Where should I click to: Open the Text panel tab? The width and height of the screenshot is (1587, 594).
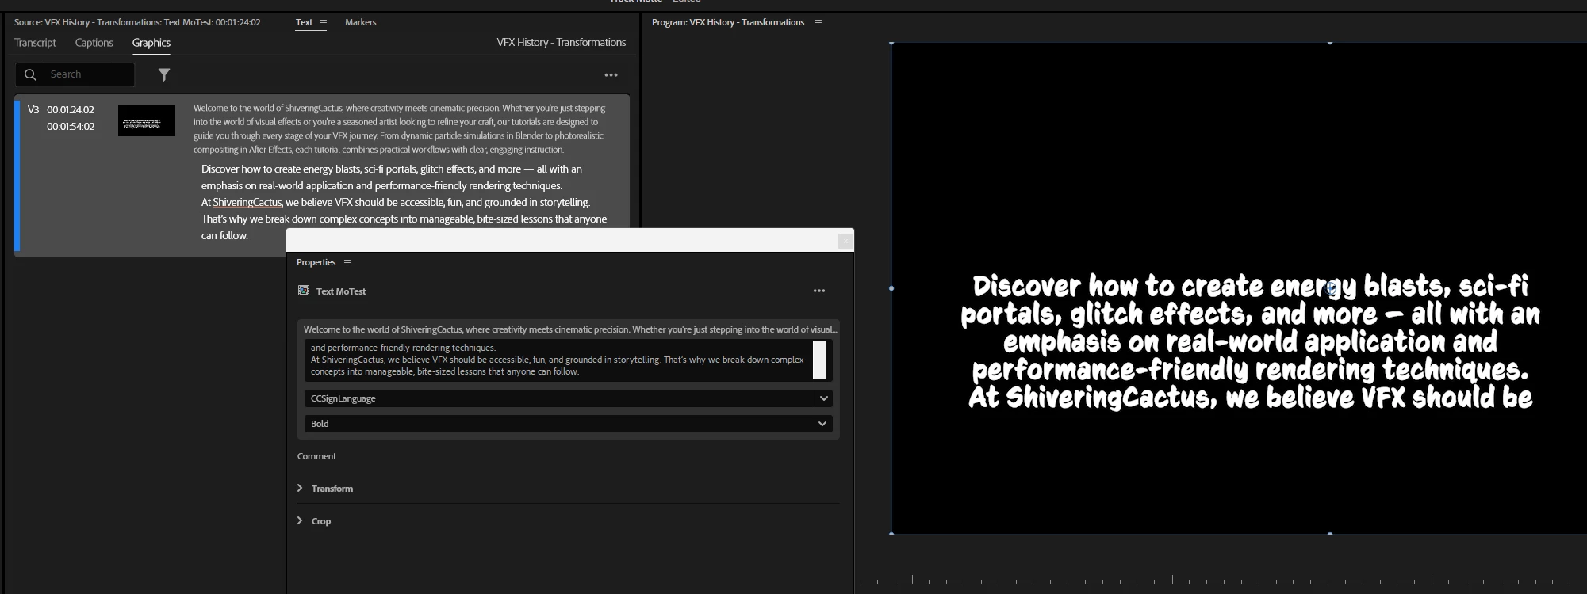point(305,22)
